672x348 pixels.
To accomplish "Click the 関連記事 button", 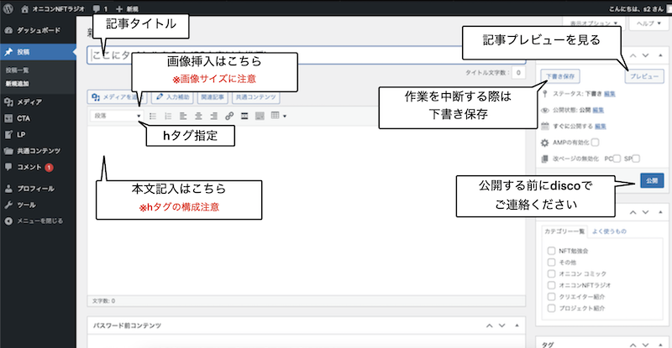I will [213, 97].
